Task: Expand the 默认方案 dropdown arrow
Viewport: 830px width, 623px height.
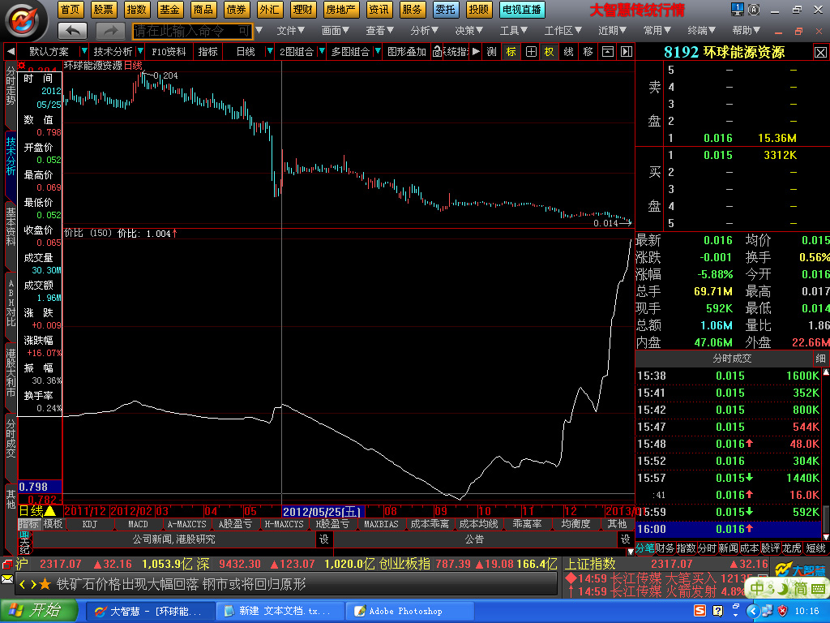Action: pos(83,51)
